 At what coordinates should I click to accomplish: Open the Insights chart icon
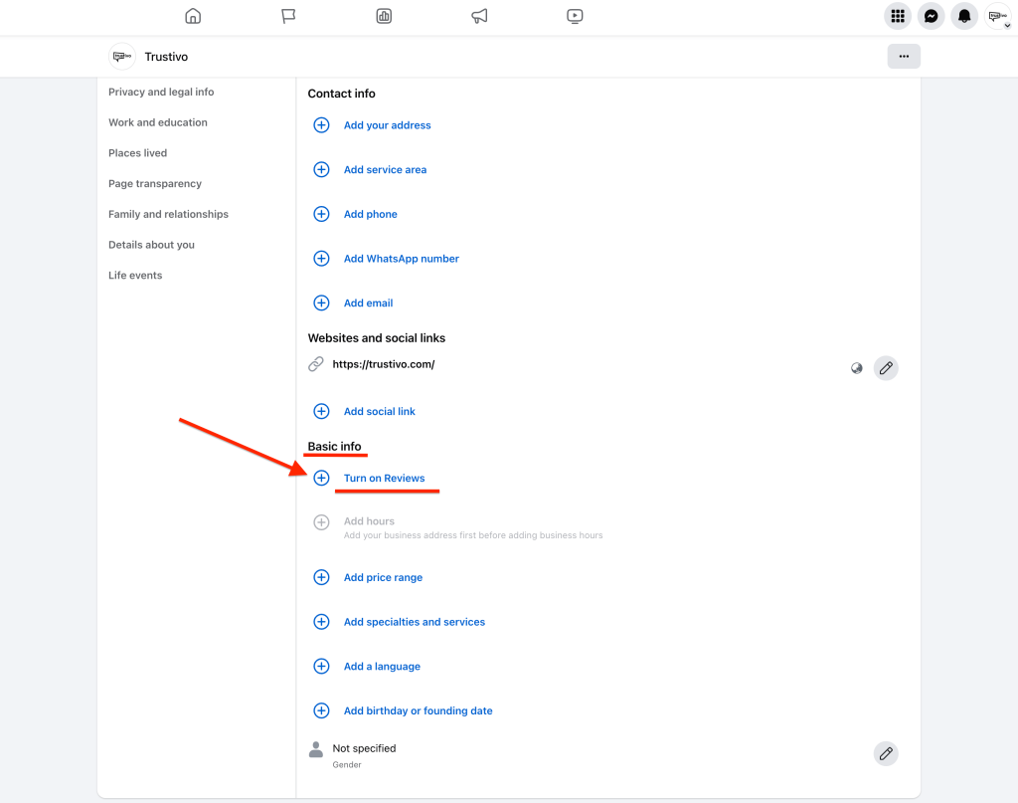click(x=384, y=16)
